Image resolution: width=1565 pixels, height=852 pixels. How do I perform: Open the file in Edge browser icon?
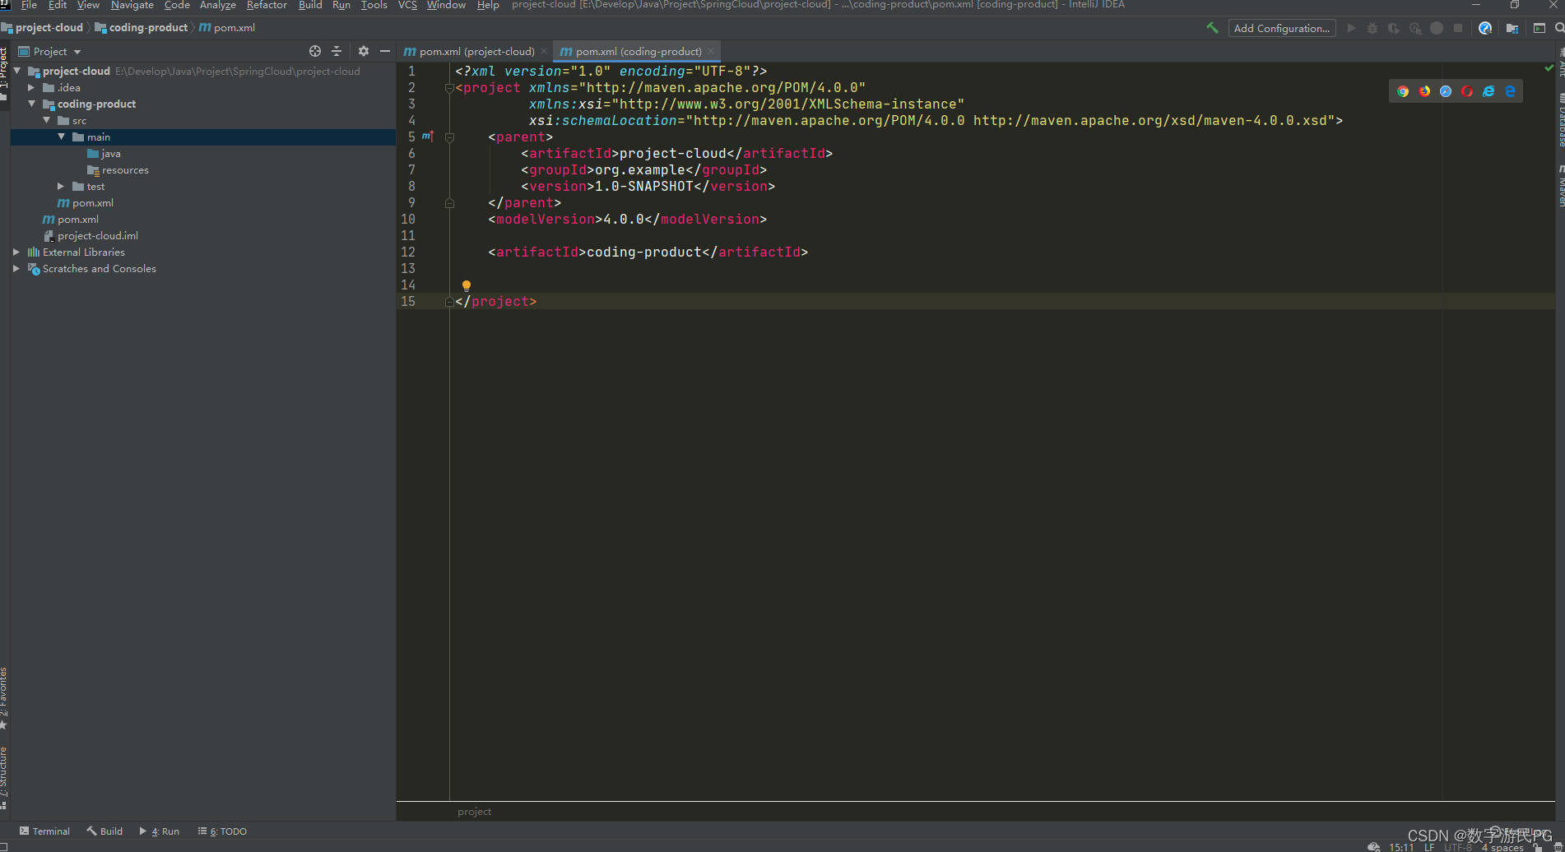[1510, 91]
